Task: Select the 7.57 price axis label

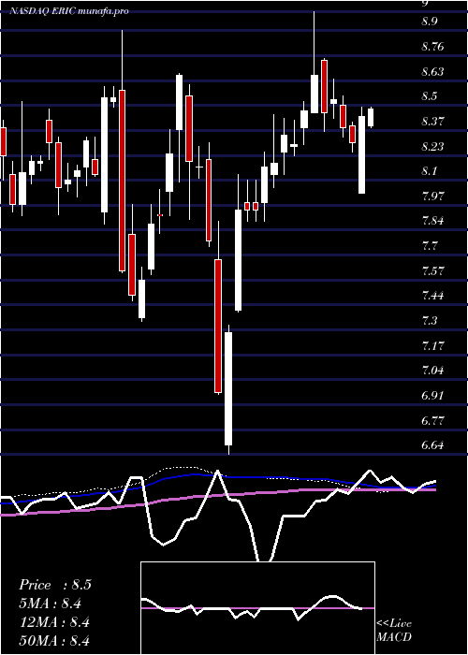Action: (x=432, y=270)
